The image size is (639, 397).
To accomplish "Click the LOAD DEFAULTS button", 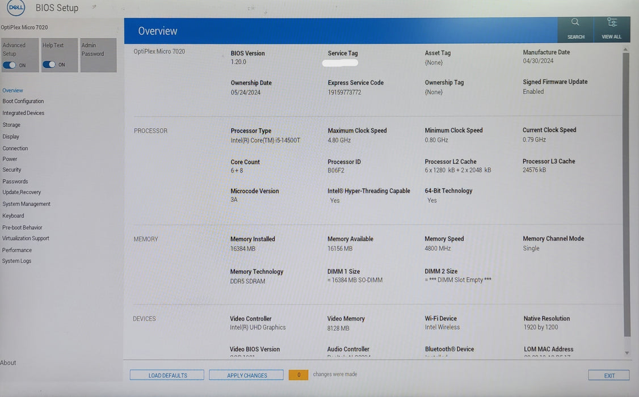I will pyautogui.click(x=167, y=375).
